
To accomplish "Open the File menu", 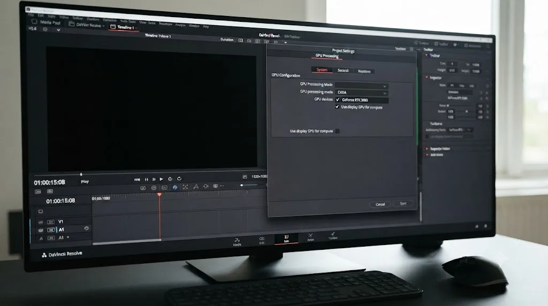I will click(31, 15).
